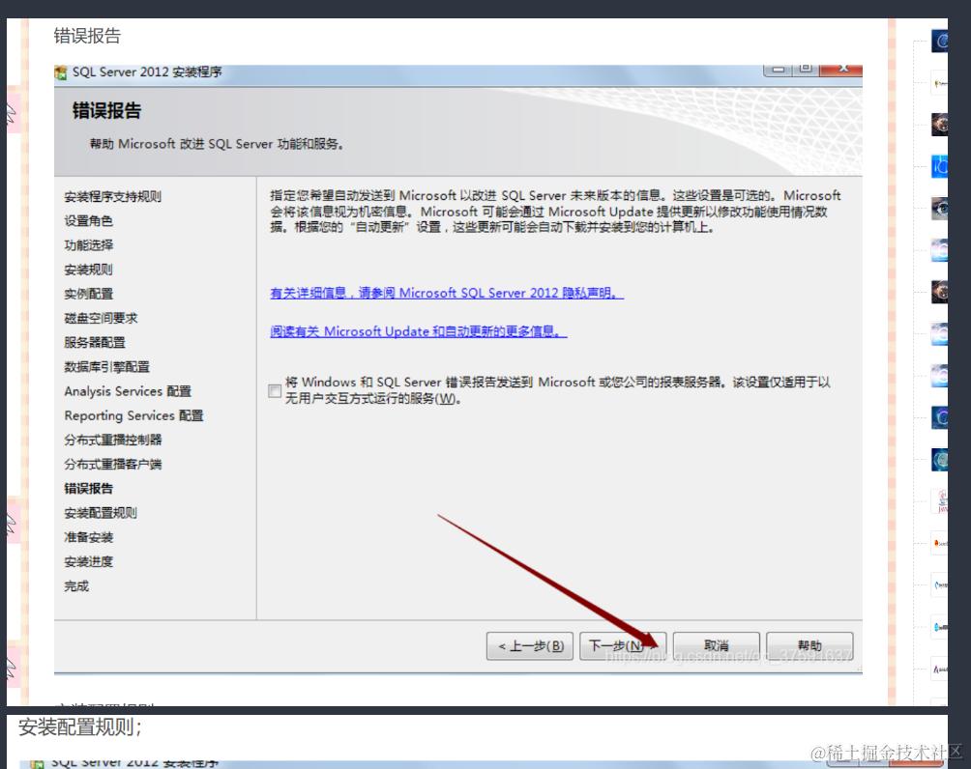Image resolution: width=971 pixels, height=769 pixels.
Task: Click the 帮助 Microsoft 改进 SQL Server subtitle
Action: pyautogui.click(x=217, y=144)
